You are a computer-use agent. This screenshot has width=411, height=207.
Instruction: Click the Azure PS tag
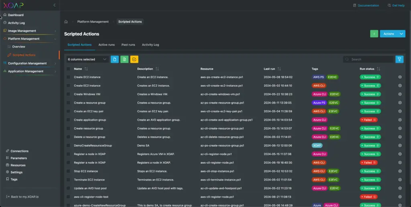319,103
